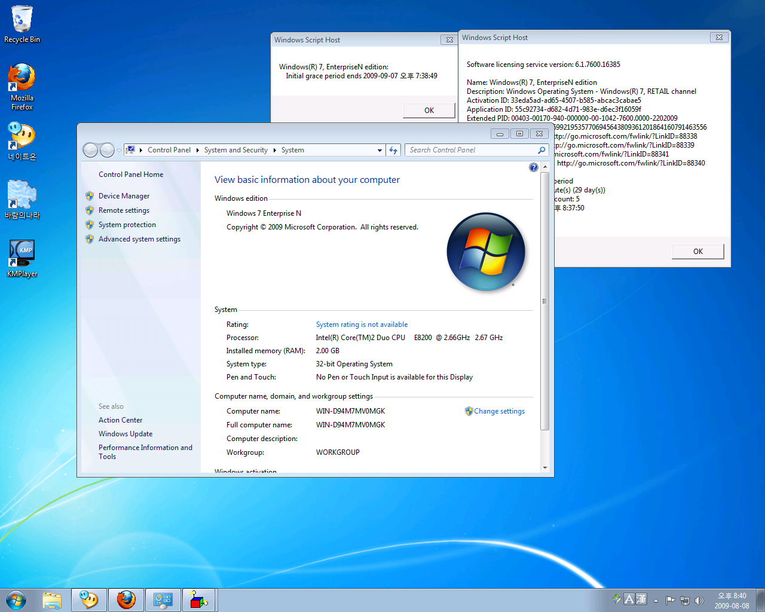Click the computer icon in address bar
The width and height of the screenshot is (765, 612).
point(131,150)
